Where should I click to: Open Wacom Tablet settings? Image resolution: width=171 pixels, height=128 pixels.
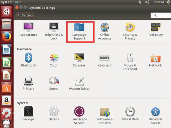[x=79, y=84]
